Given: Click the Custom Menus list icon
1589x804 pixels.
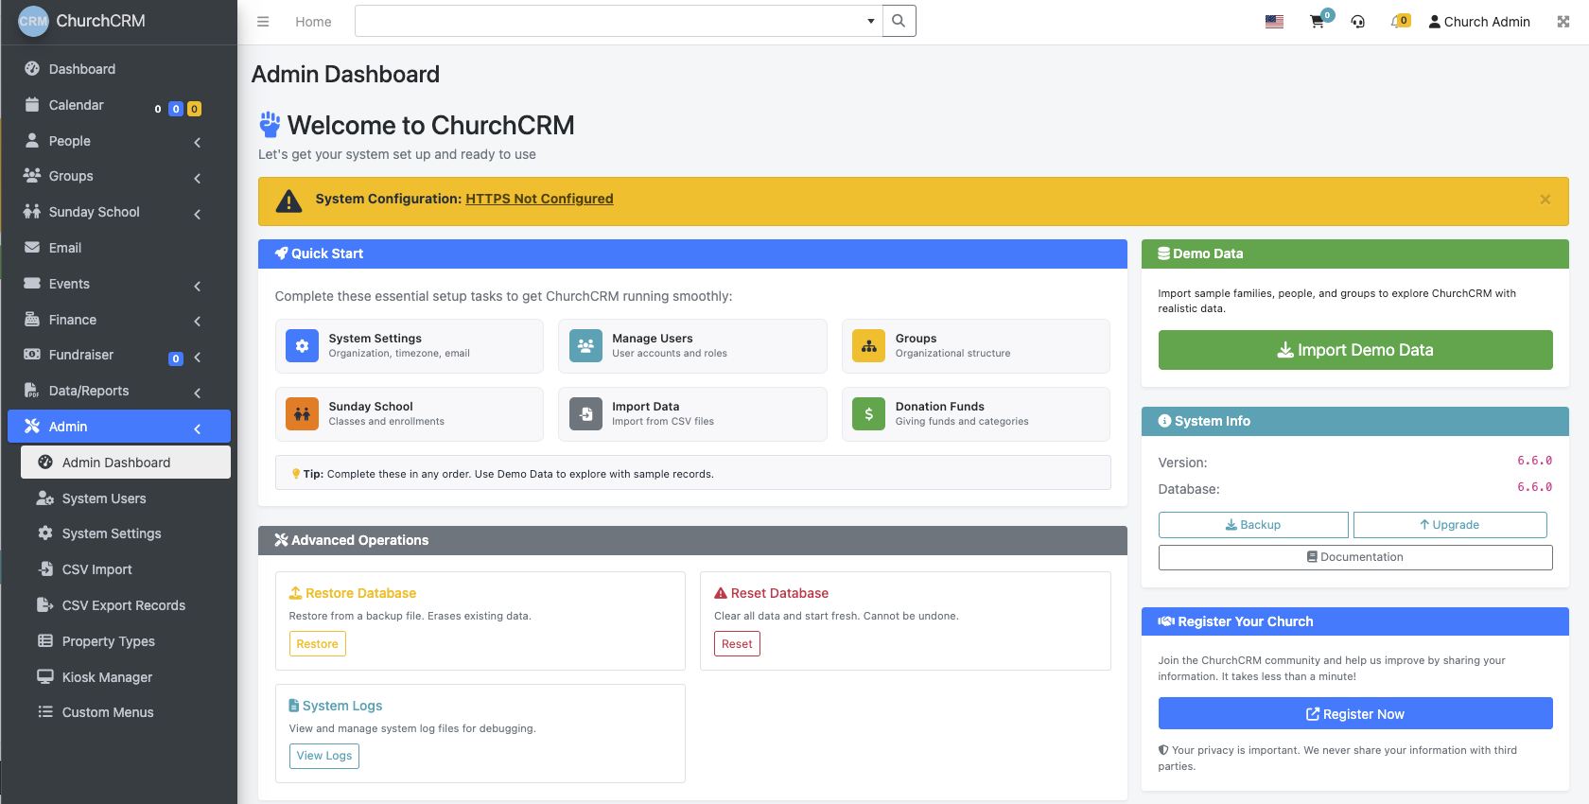Looking at the screenshot, I should coord(45,712).
